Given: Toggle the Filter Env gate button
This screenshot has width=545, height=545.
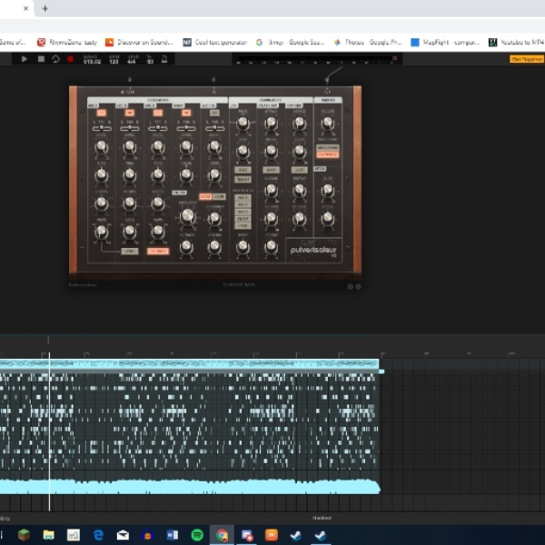Looking at the screenshot, I should (271, 170).
